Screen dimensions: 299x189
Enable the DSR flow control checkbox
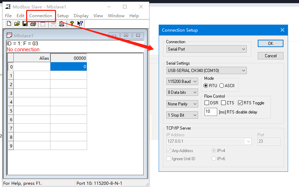point(207,103)
